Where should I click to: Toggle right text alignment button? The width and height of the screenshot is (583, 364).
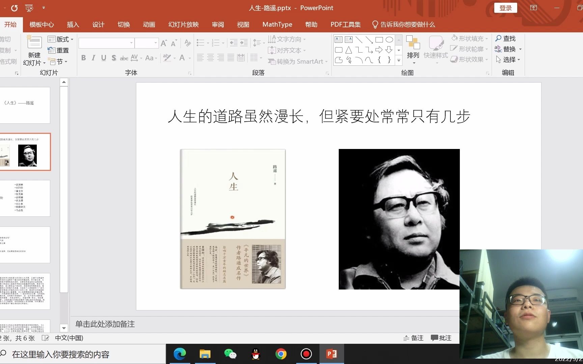click(x=220, y=58)
